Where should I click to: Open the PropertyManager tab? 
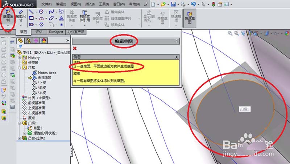point(28,40)
